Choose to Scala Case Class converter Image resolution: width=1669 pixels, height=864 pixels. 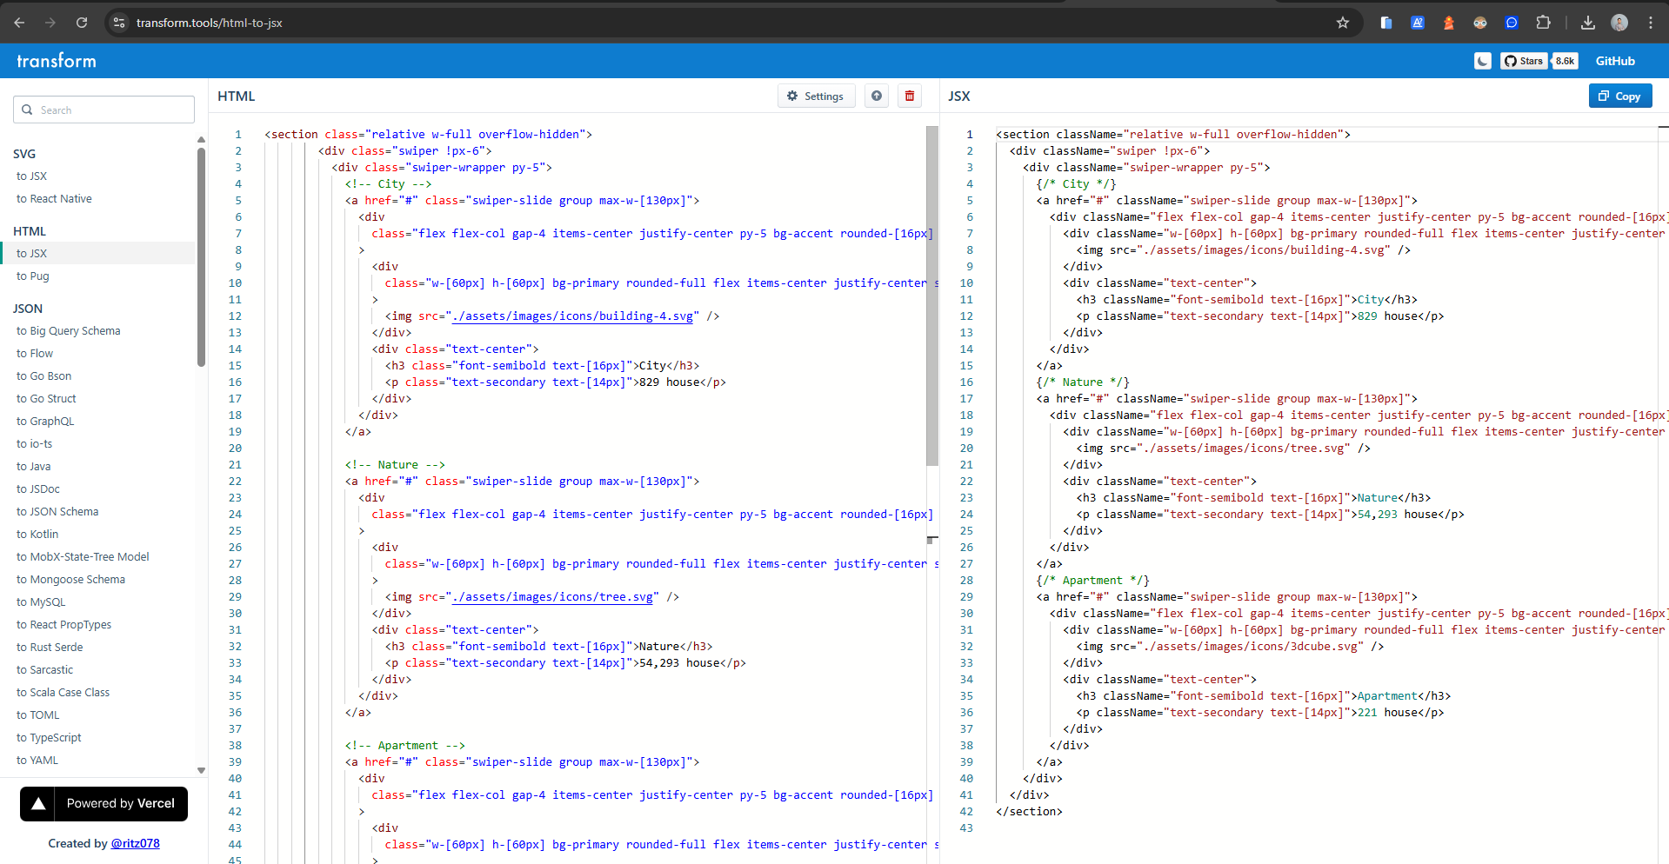(63, 693)
